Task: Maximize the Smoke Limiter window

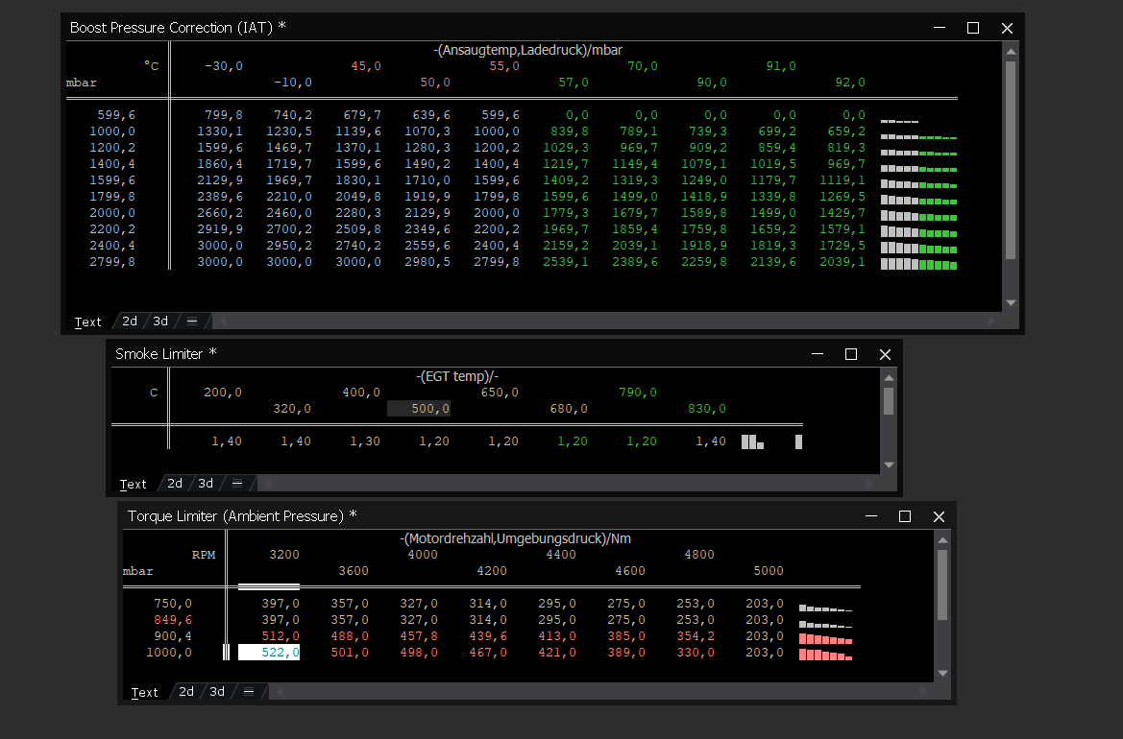Action: (x=851, y=354)
